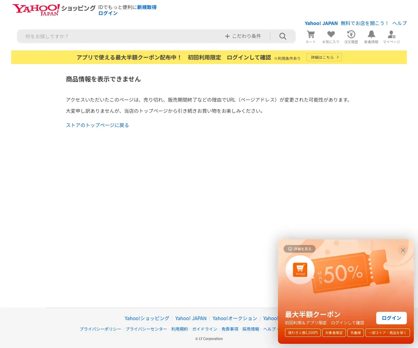
Task: Open the cart icon
Action: click(311, 37)
